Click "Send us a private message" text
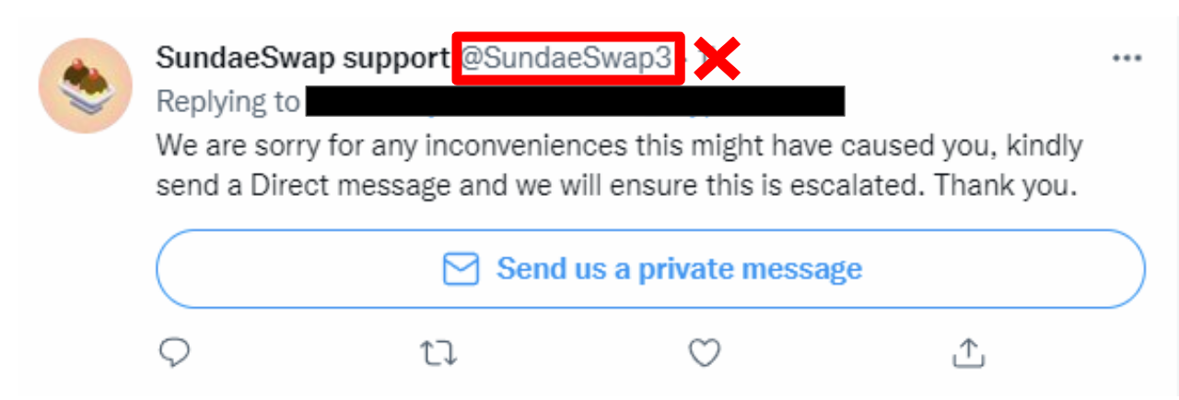1179x400 pixels. point(680,269)
